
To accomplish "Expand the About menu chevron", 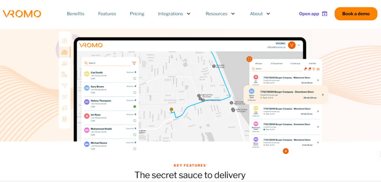I will pos(268,14).
